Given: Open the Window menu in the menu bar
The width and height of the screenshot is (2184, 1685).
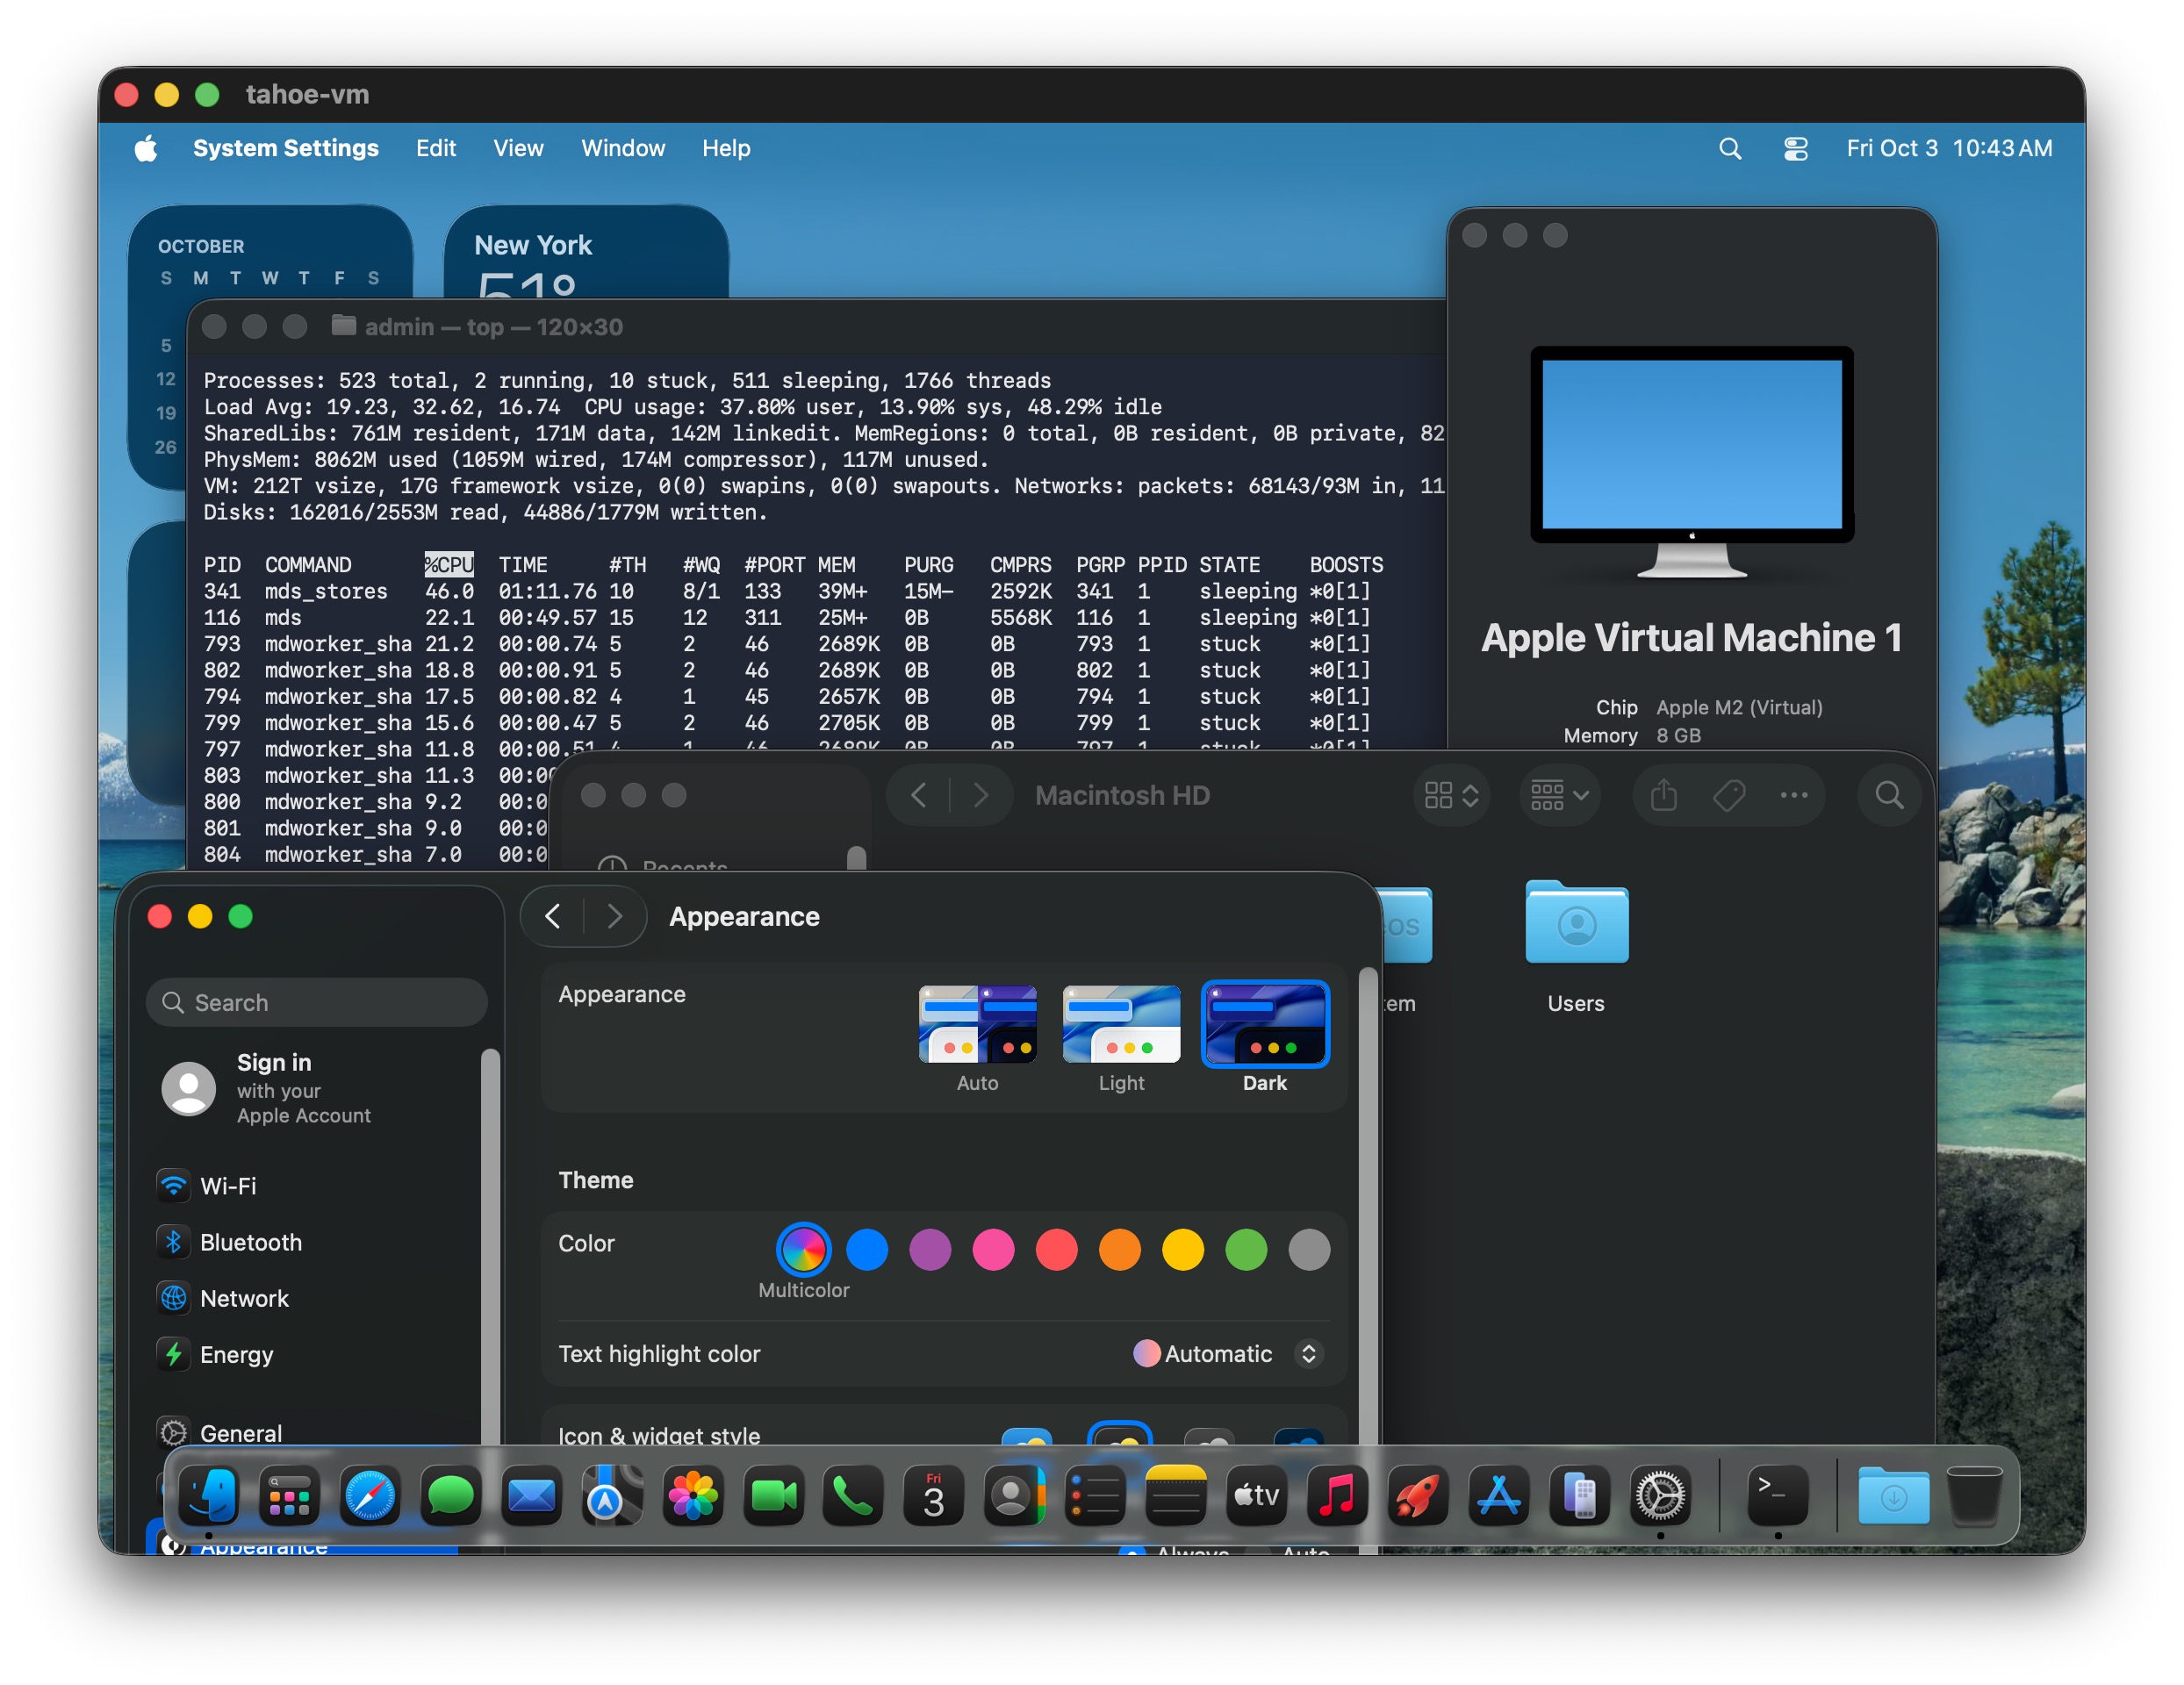Looking at the screenshot, I should [622, 147].
